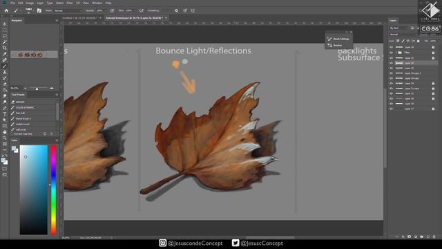
Task: Select the Eraser tool in the toolbar
Action: 5,84
